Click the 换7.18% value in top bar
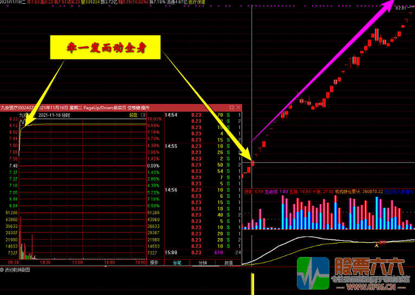Viewport: 415px width, 295px height. click(x=158, y=2)
